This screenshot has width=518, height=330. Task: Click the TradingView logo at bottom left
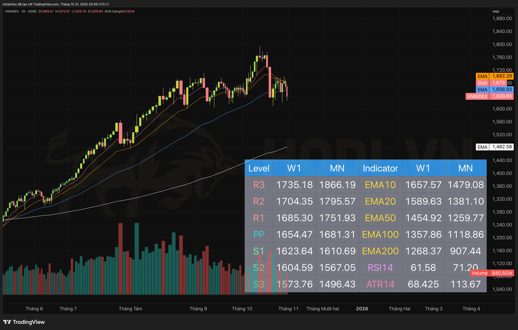click(24, 322)
